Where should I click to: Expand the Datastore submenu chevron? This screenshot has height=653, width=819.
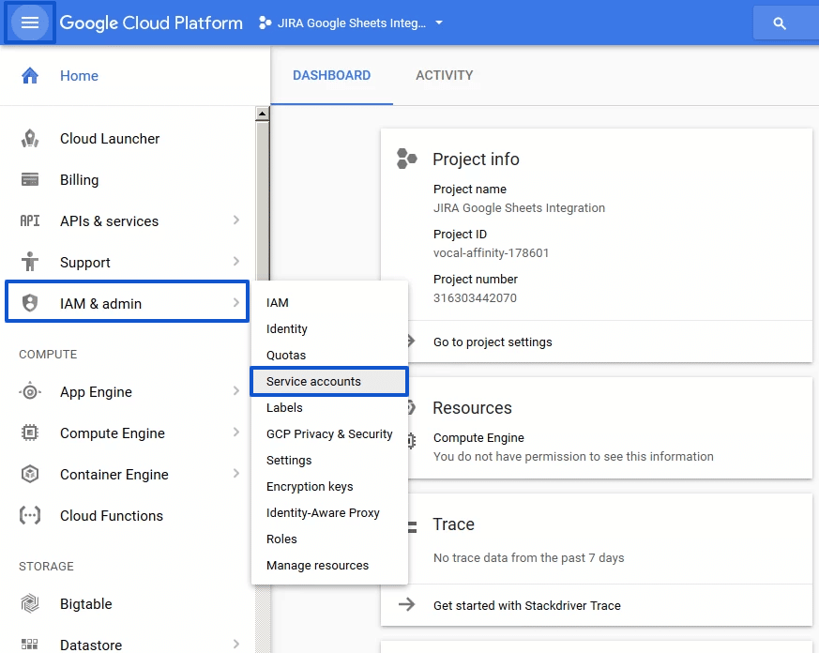coord(236,645)
